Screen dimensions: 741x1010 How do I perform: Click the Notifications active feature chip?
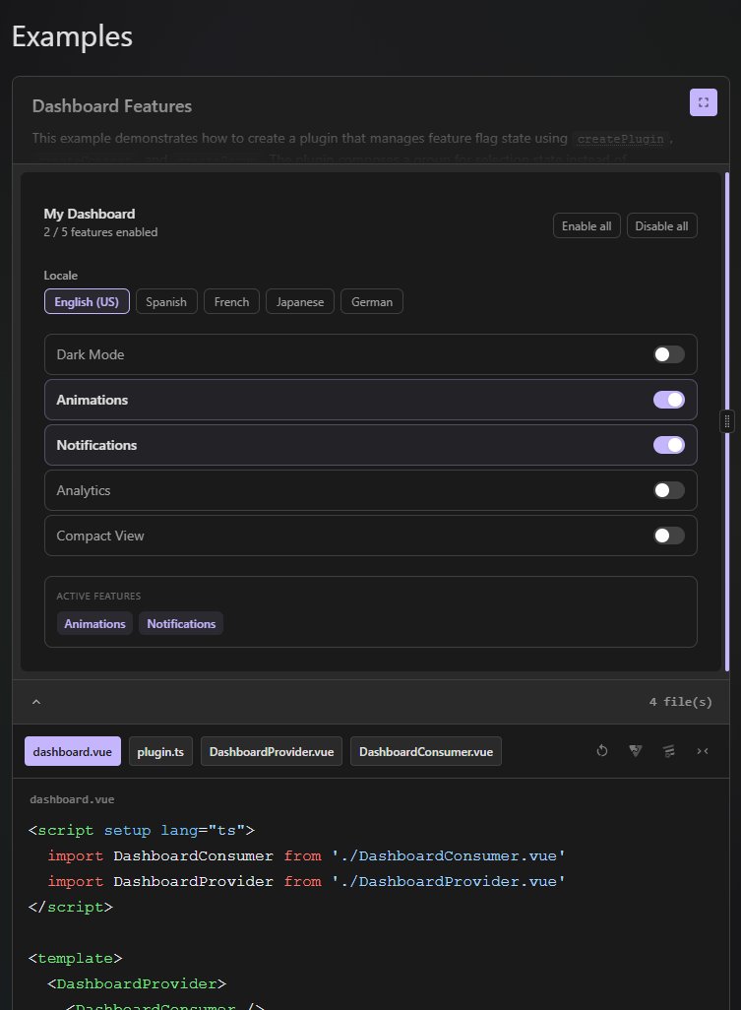coord(181,623)
